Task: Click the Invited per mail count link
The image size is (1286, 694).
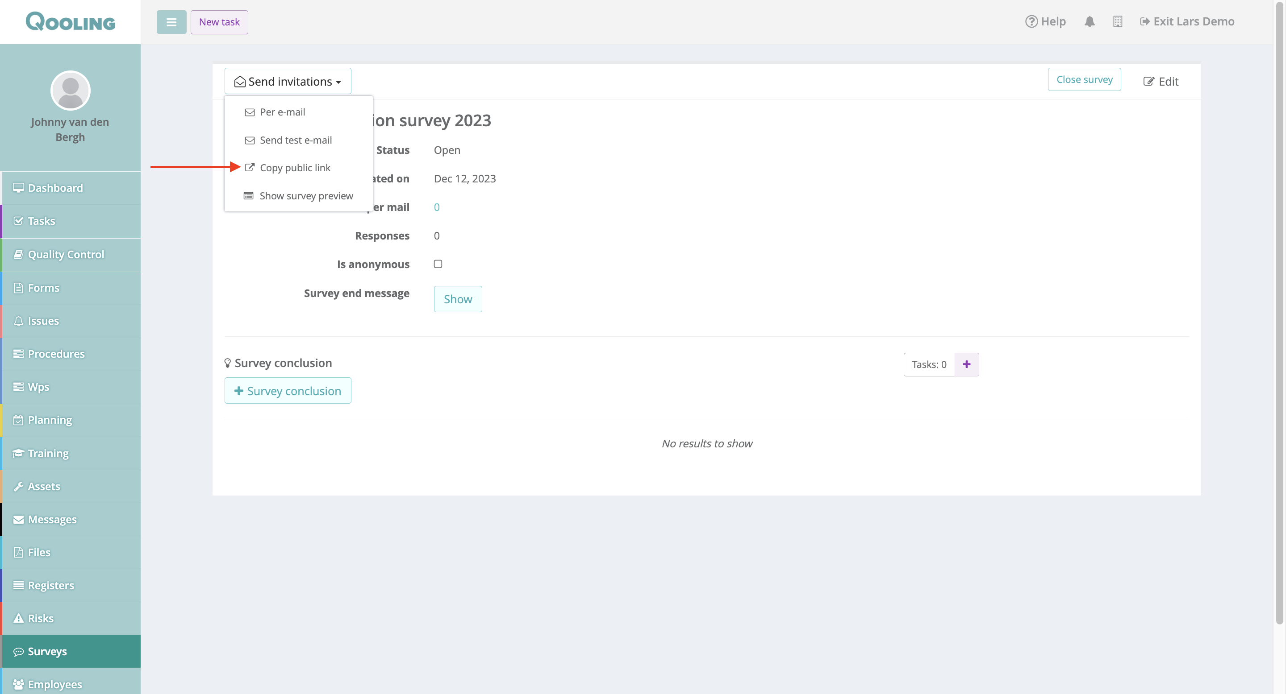Action: [x=436, y=207]
